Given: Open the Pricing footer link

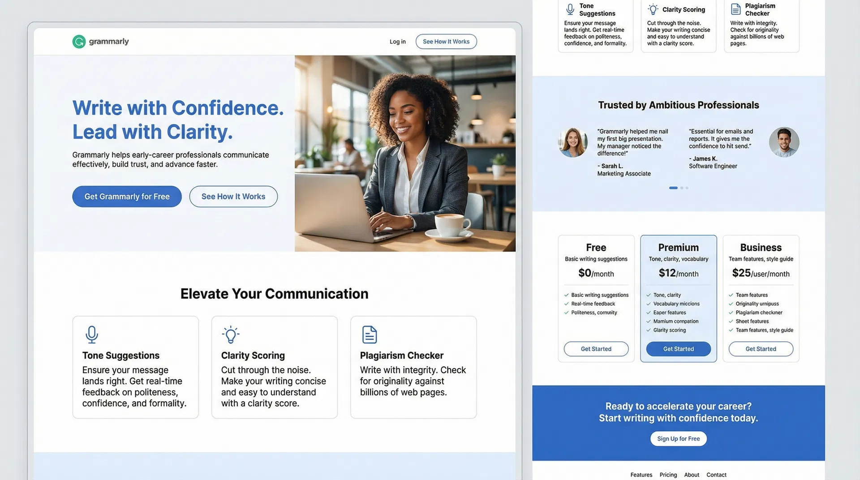Looking at the screenshot, I should [668, 474].
